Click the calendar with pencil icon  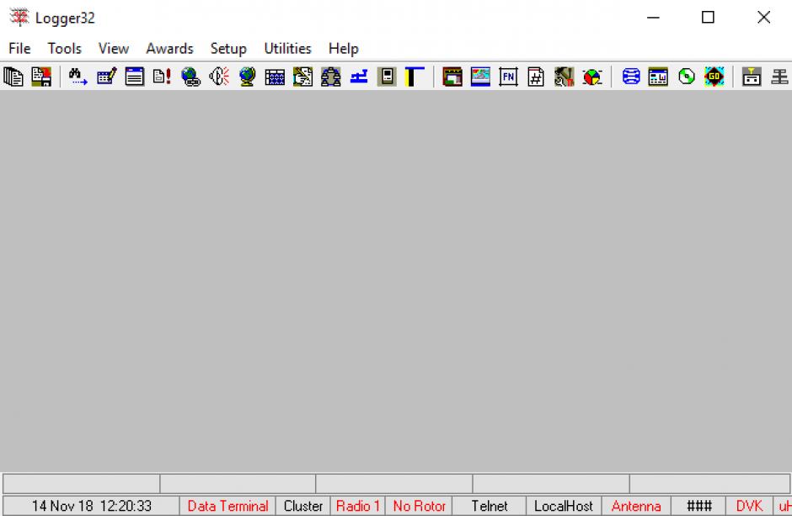tap(106, 77)
